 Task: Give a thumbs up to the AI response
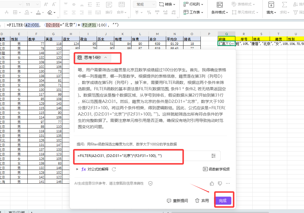(x=212, y=183)
